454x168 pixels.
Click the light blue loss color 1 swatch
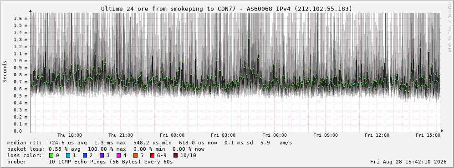pyautogui.click(x=68, y=155)
